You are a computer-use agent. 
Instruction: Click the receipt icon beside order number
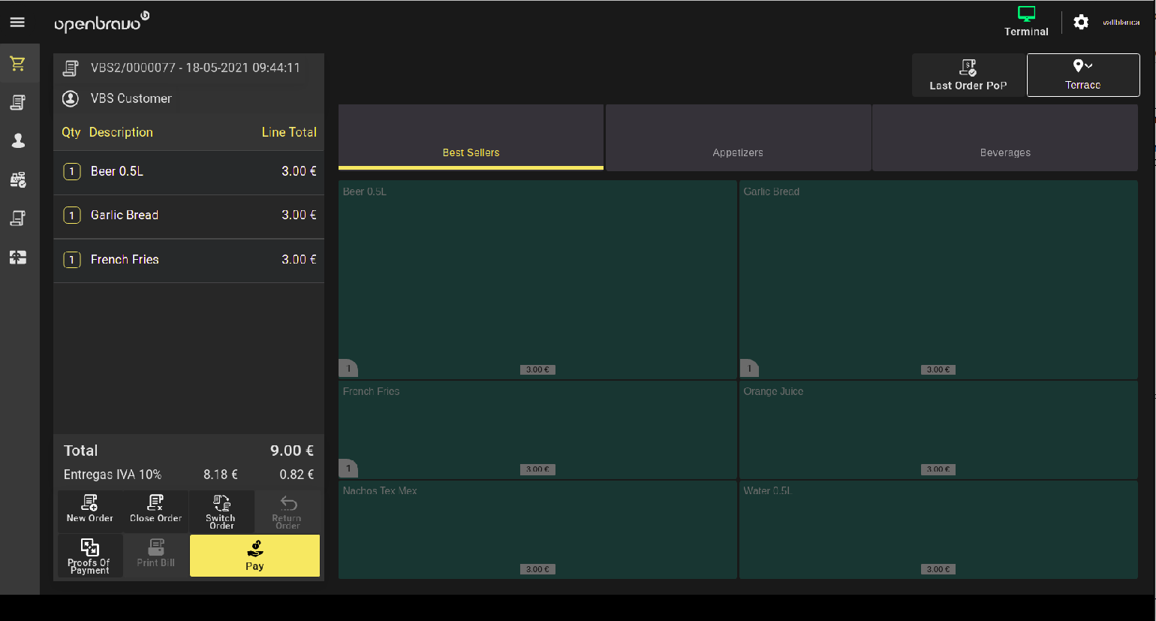pos(71,68)
